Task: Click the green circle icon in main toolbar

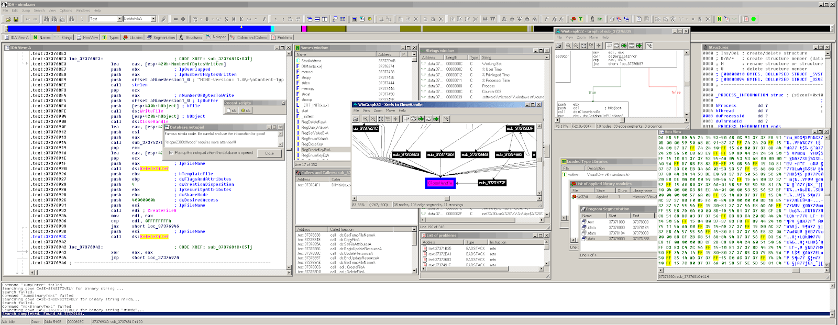Action: click(754, 19)
